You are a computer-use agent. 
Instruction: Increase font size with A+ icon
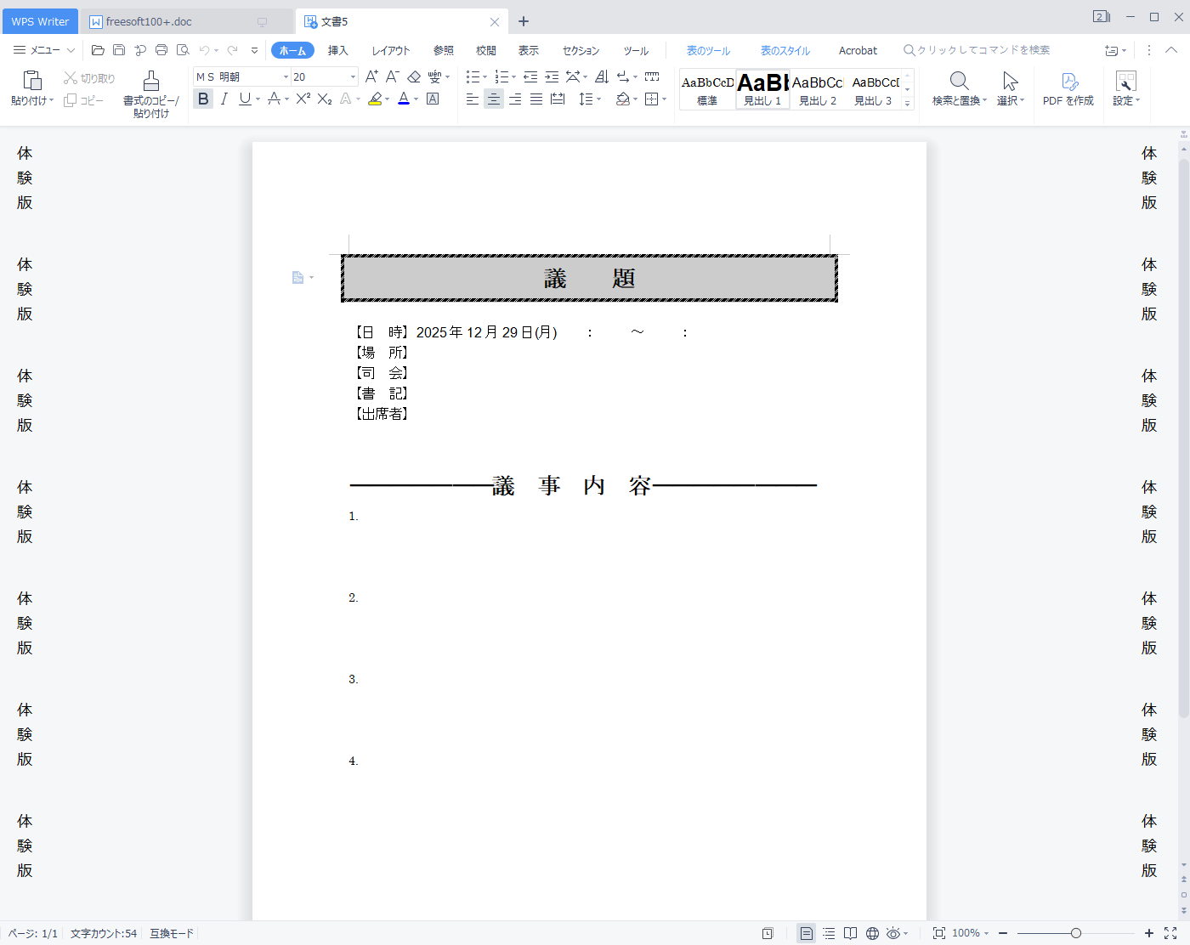tap(371, 77)
